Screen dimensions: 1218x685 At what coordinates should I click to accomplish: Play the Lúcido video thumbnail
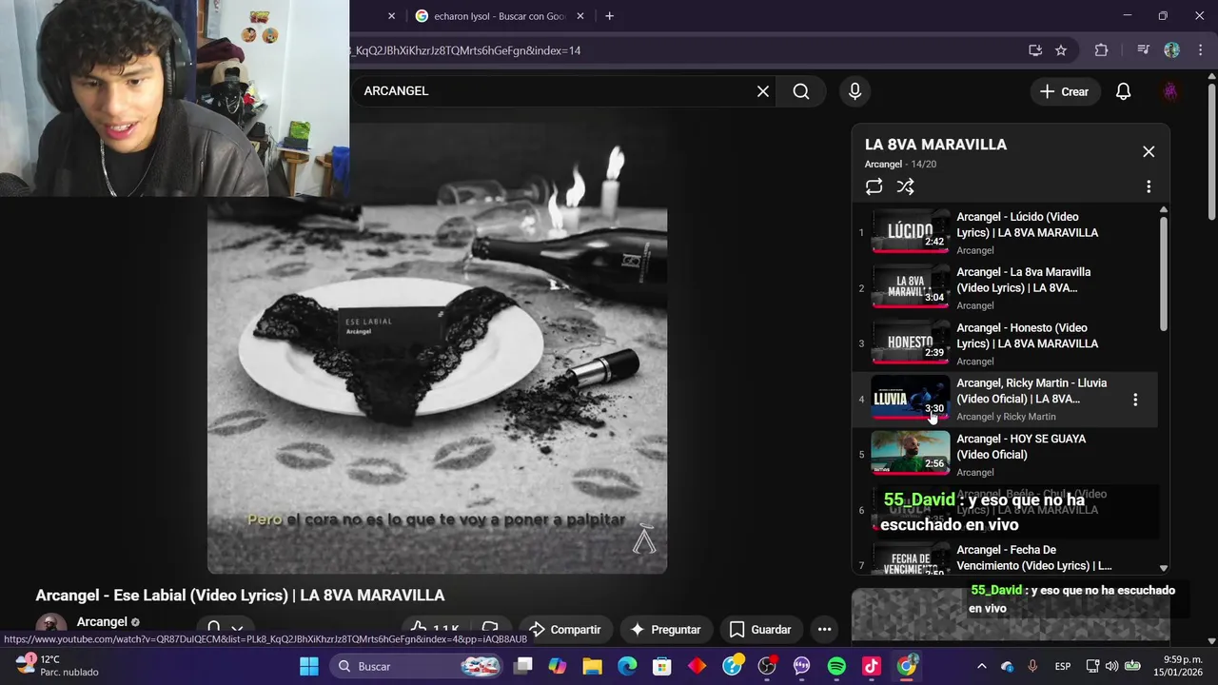pos(911,231)
